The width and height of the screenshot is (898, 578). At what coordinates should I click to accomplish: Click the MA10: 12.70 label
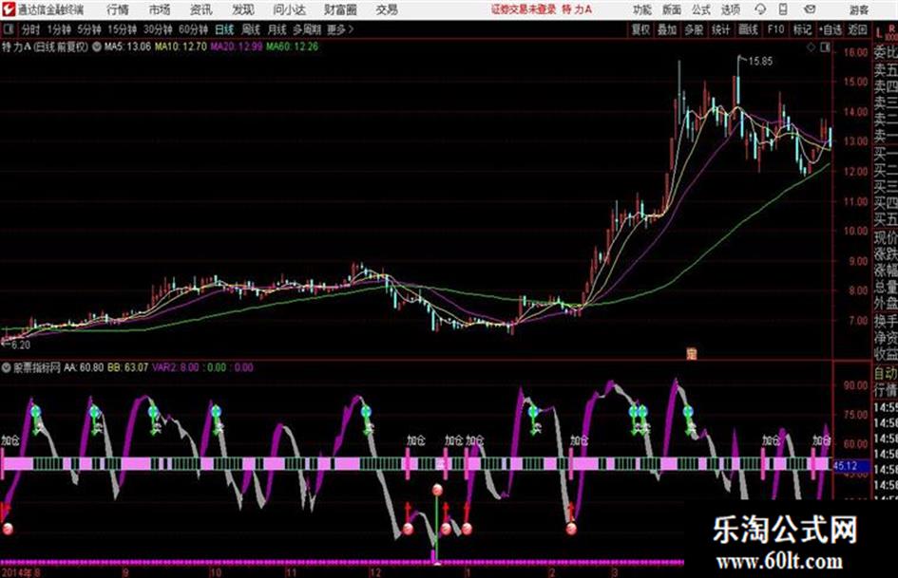point(181,47)
